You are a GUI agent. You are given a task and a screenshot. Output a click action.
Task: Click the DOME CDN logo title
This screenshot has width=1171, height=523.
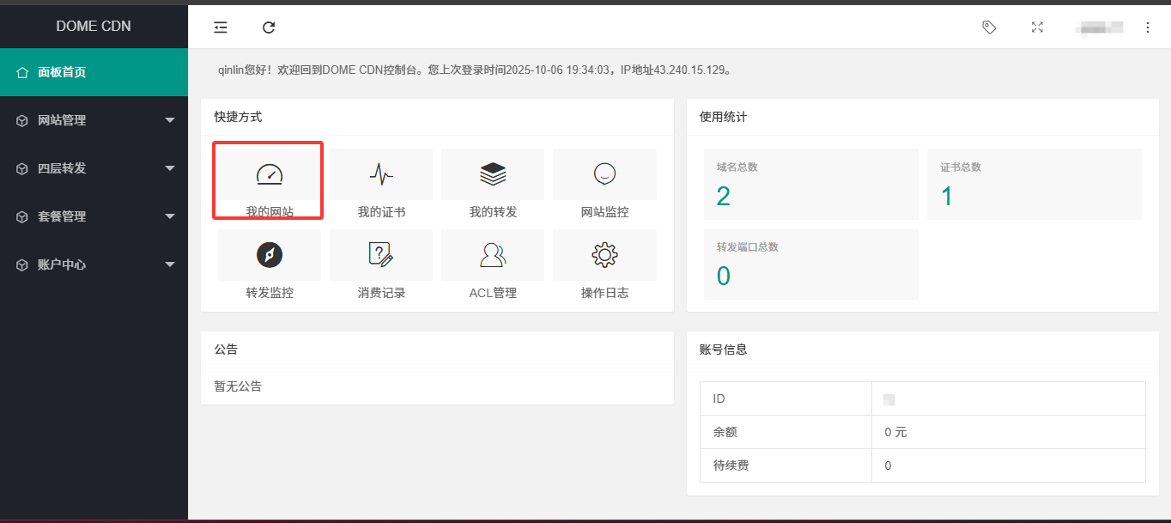click(x=94, y=26)
